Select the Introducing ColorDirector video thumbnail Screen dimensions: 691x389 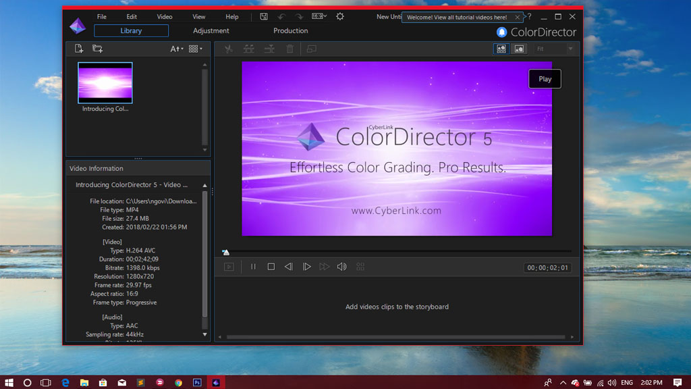pos(105,83)
